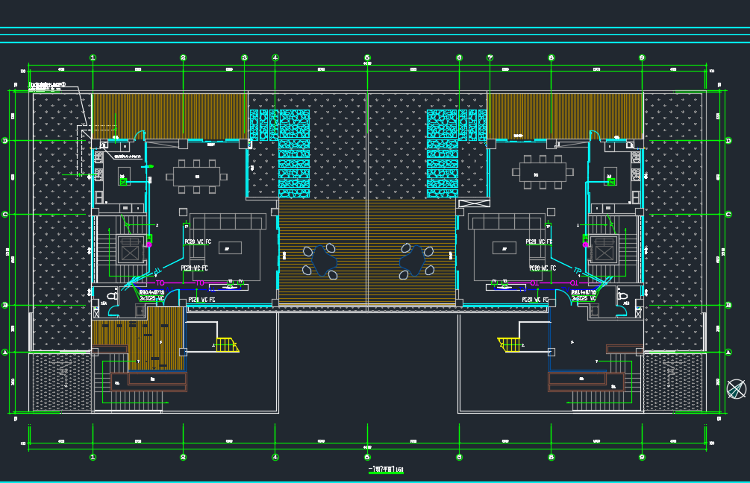This screenshot has width=750, height=483.
Task: Select axis bubble B on the right side
Action: [728, 306]
